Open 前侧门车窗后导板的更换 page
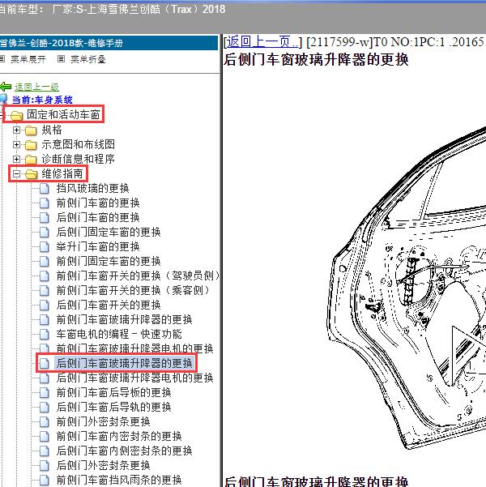This screenshot has width=486, height=487. click(113, 392)
